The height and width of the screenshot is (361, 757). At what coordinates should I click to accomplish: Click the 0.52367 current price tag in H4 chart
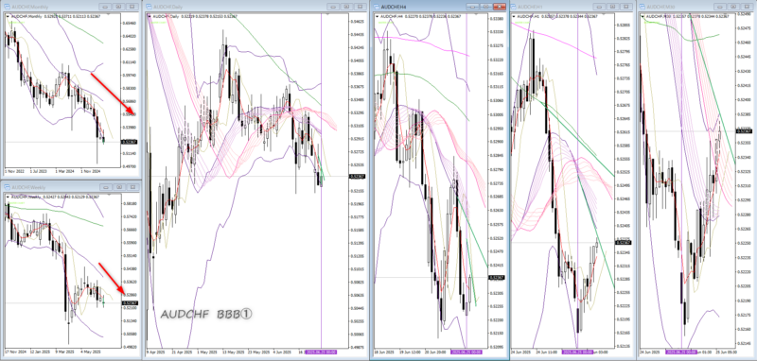click(x=496, y=278)
